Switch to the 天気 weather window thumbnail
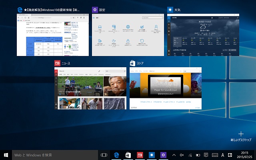The height and width of the screenshot is (160, 256). point(203,35)
